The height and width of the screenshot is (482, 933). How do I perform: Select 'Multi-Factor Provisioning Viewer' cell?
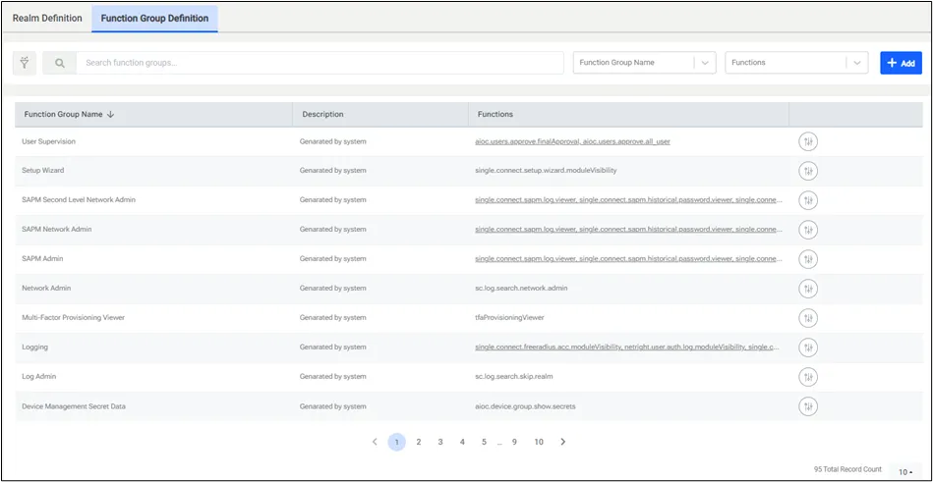tap(73, 317)
